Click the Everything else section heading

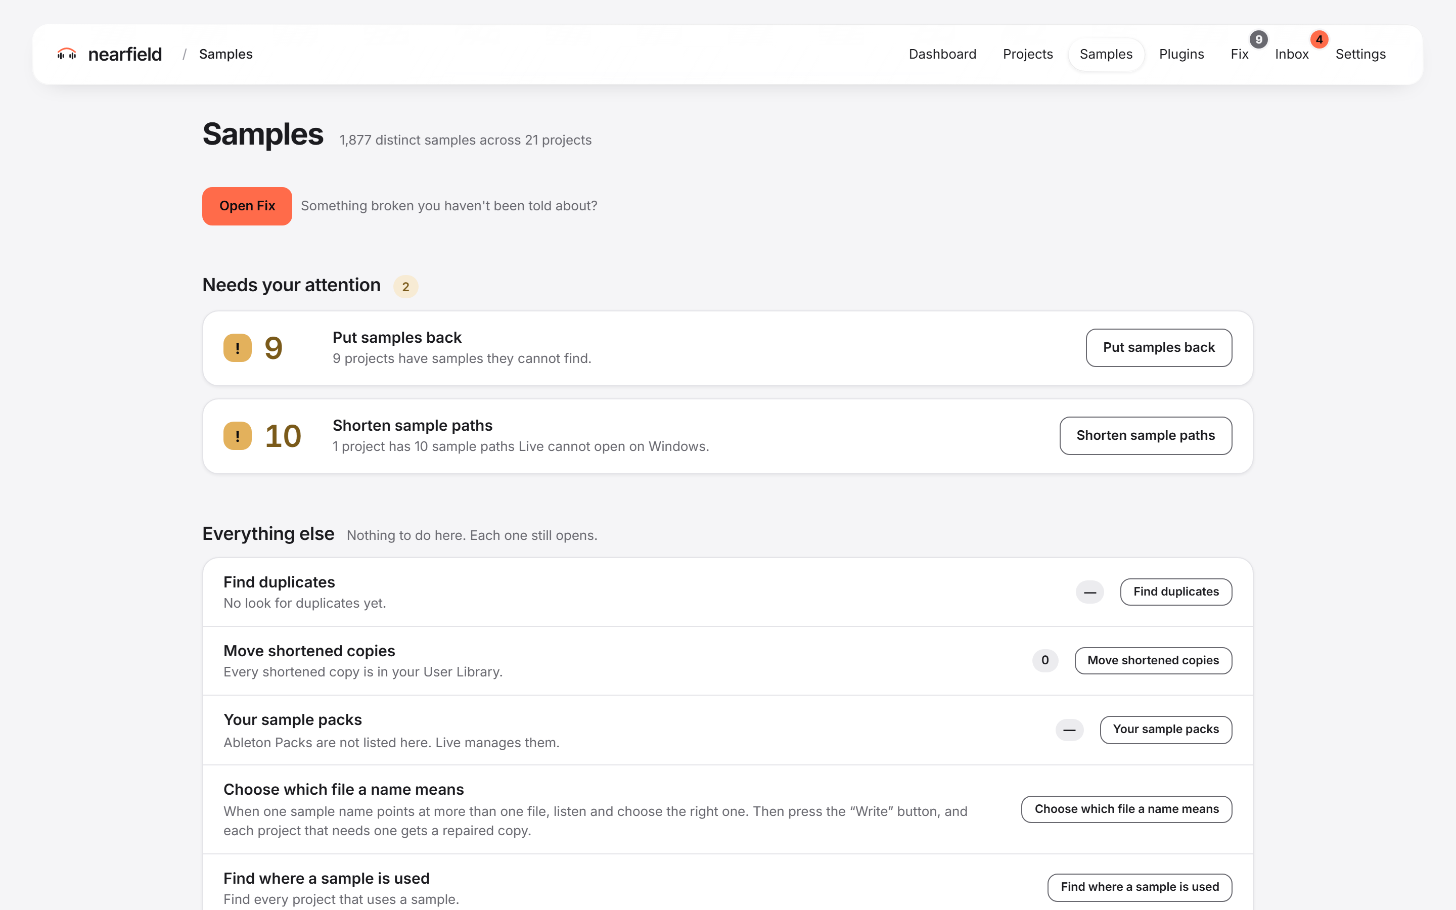(x=268, y=534)
